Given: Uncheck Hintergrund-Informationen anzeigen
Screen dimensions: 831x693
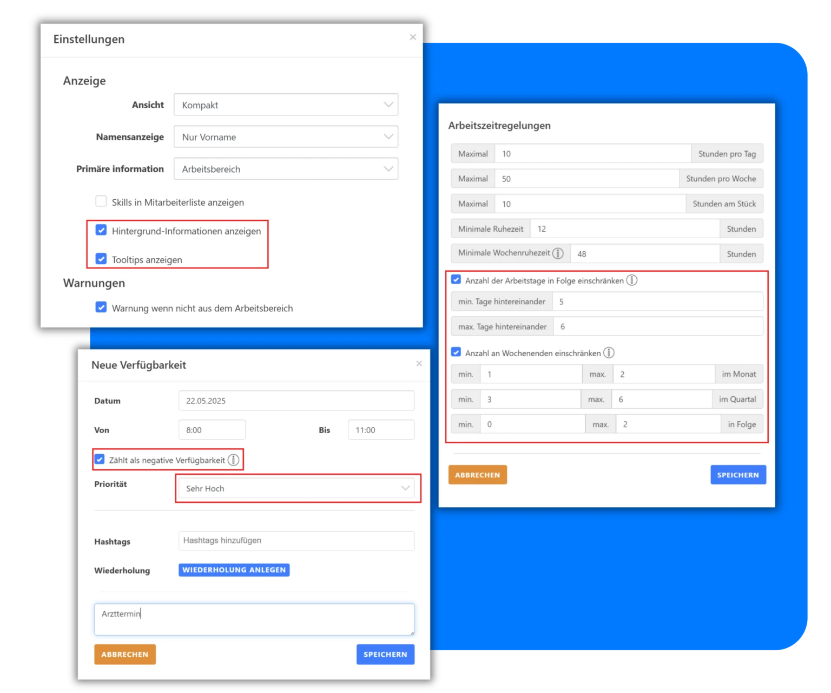Looking at the screenshot, I should pos(101,230).
